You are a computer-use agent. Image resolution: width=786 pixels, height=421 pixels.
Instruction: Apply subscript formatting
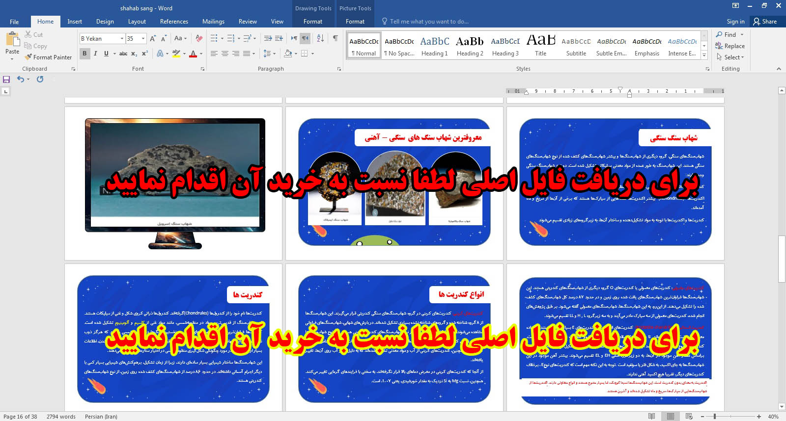click(134, 53)
